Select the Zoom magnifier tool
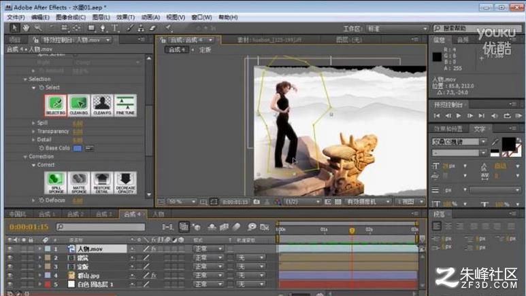This screenshot has height=296, width=526. click(x=38, y=28)
